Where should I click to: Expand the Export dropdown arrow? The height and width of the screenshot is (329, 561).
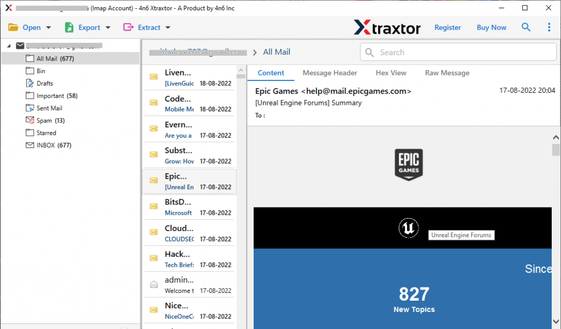coord(107,27)
